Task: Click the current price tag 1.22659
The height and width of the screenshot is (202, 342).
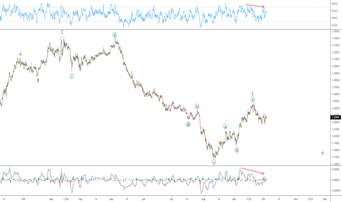Action: tap(336, 117)
